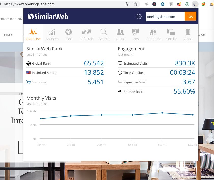Click the bird extension icon
The image size is (214, 180).
tap(147, 4)
